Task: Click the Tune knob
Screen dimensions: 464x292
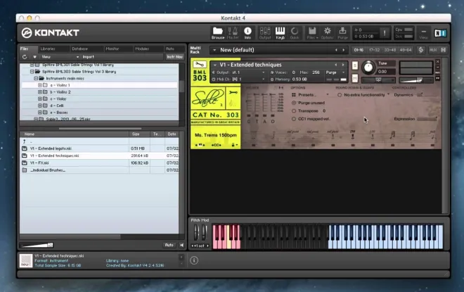Action: (x=368, y=68)
